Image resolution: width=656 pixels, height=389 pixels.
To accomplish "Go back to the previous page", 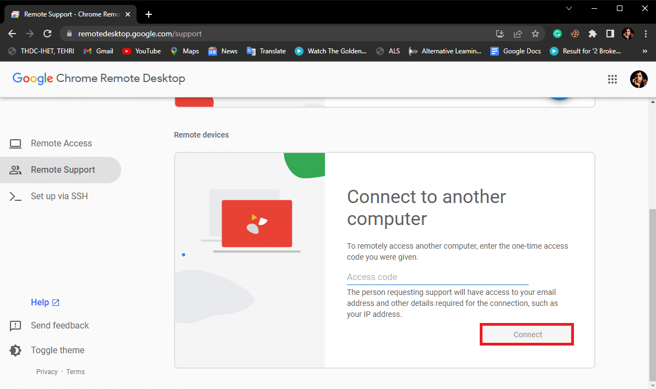I will point(12,34).
